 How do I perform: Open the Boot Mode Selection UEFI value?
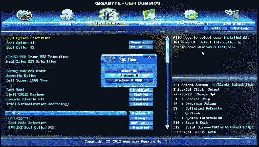pyautogui.click(x=141, y=123)
